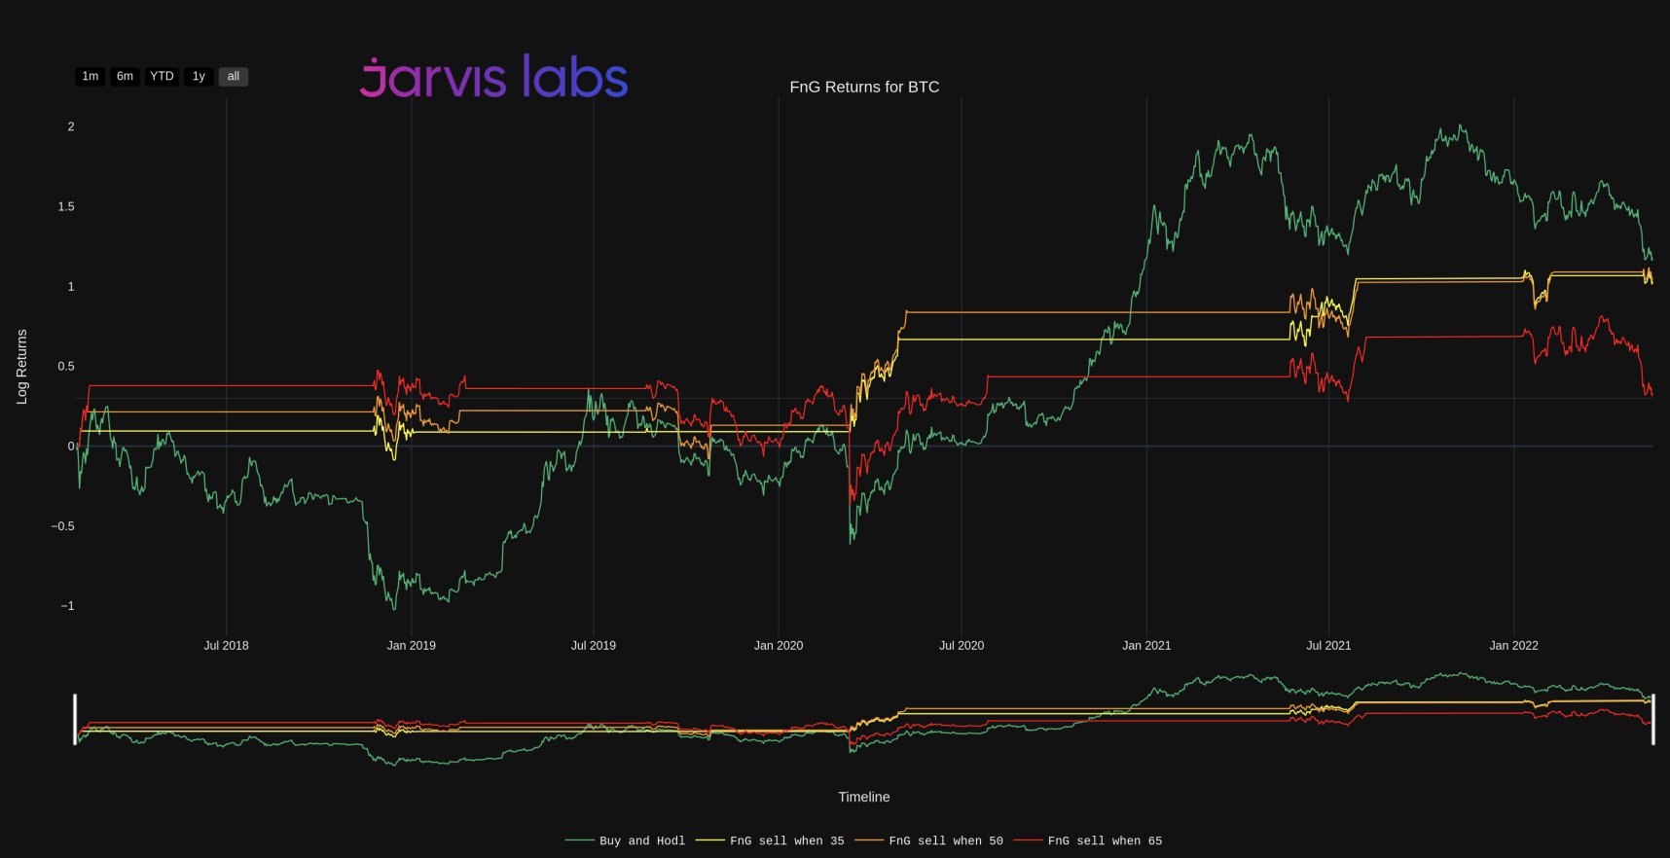Click the Jan 2022 x-axis tick
Screen dimensions: 1670x858
(x=1513, y=645)
